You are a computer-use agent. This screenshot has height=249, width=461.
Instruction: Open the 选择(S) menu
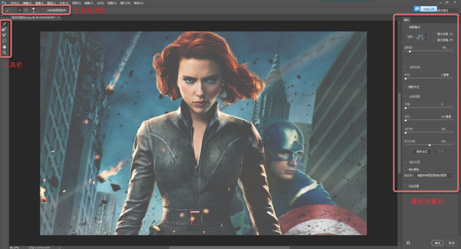click(x=75, y=3)
